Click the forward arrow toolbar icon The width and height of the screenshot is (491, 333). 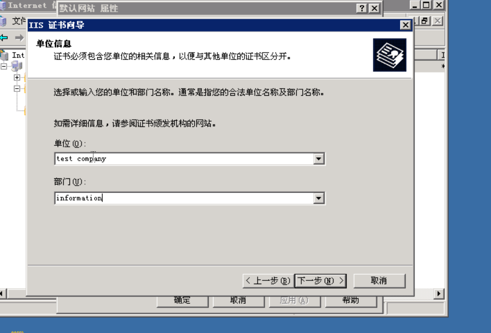point(19,38)
